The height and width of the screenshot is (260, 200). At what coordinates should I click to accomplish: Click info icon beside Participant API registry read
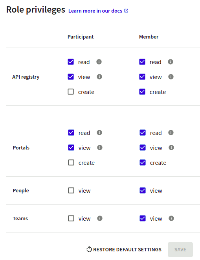point(99,62)
